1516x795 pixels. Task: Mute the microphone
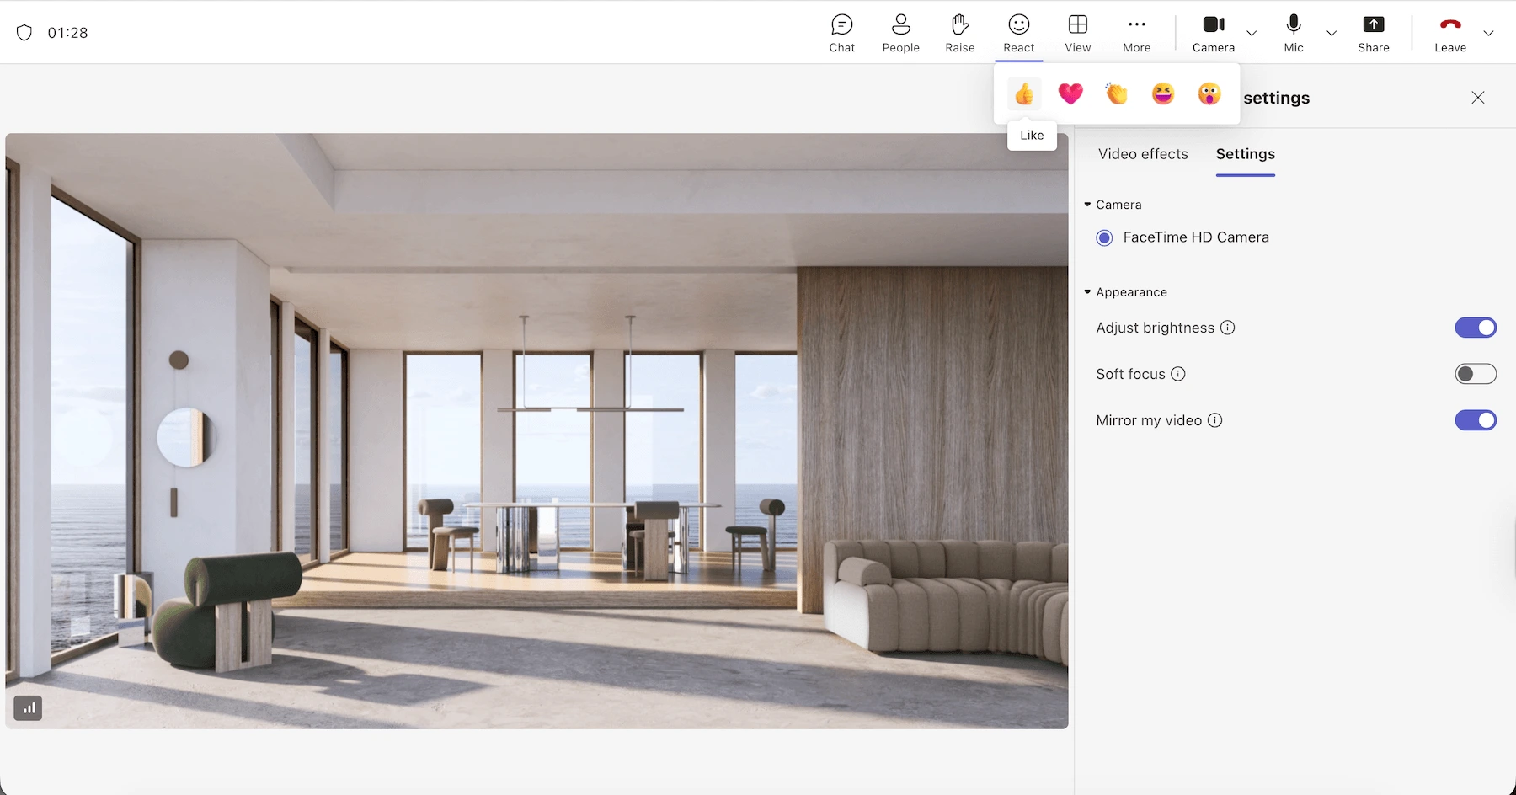tap(1294, 32)
